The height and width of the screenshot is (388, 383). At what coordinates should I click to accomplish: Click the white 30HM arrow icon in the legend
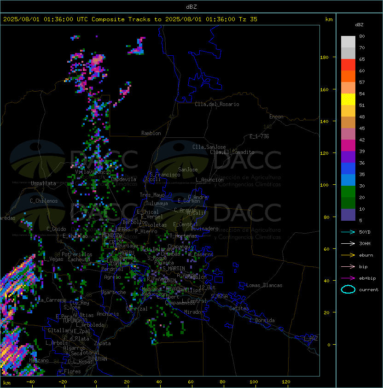348,243
